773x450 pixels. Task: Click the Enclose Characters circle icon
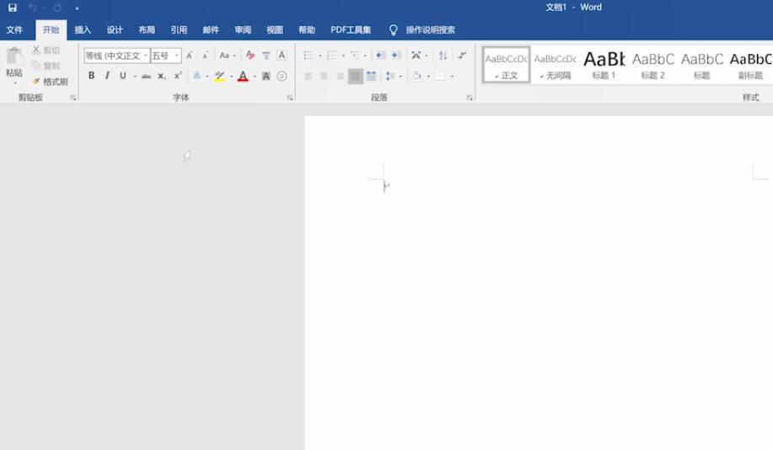pyautogui.click(x=282, y=76)
